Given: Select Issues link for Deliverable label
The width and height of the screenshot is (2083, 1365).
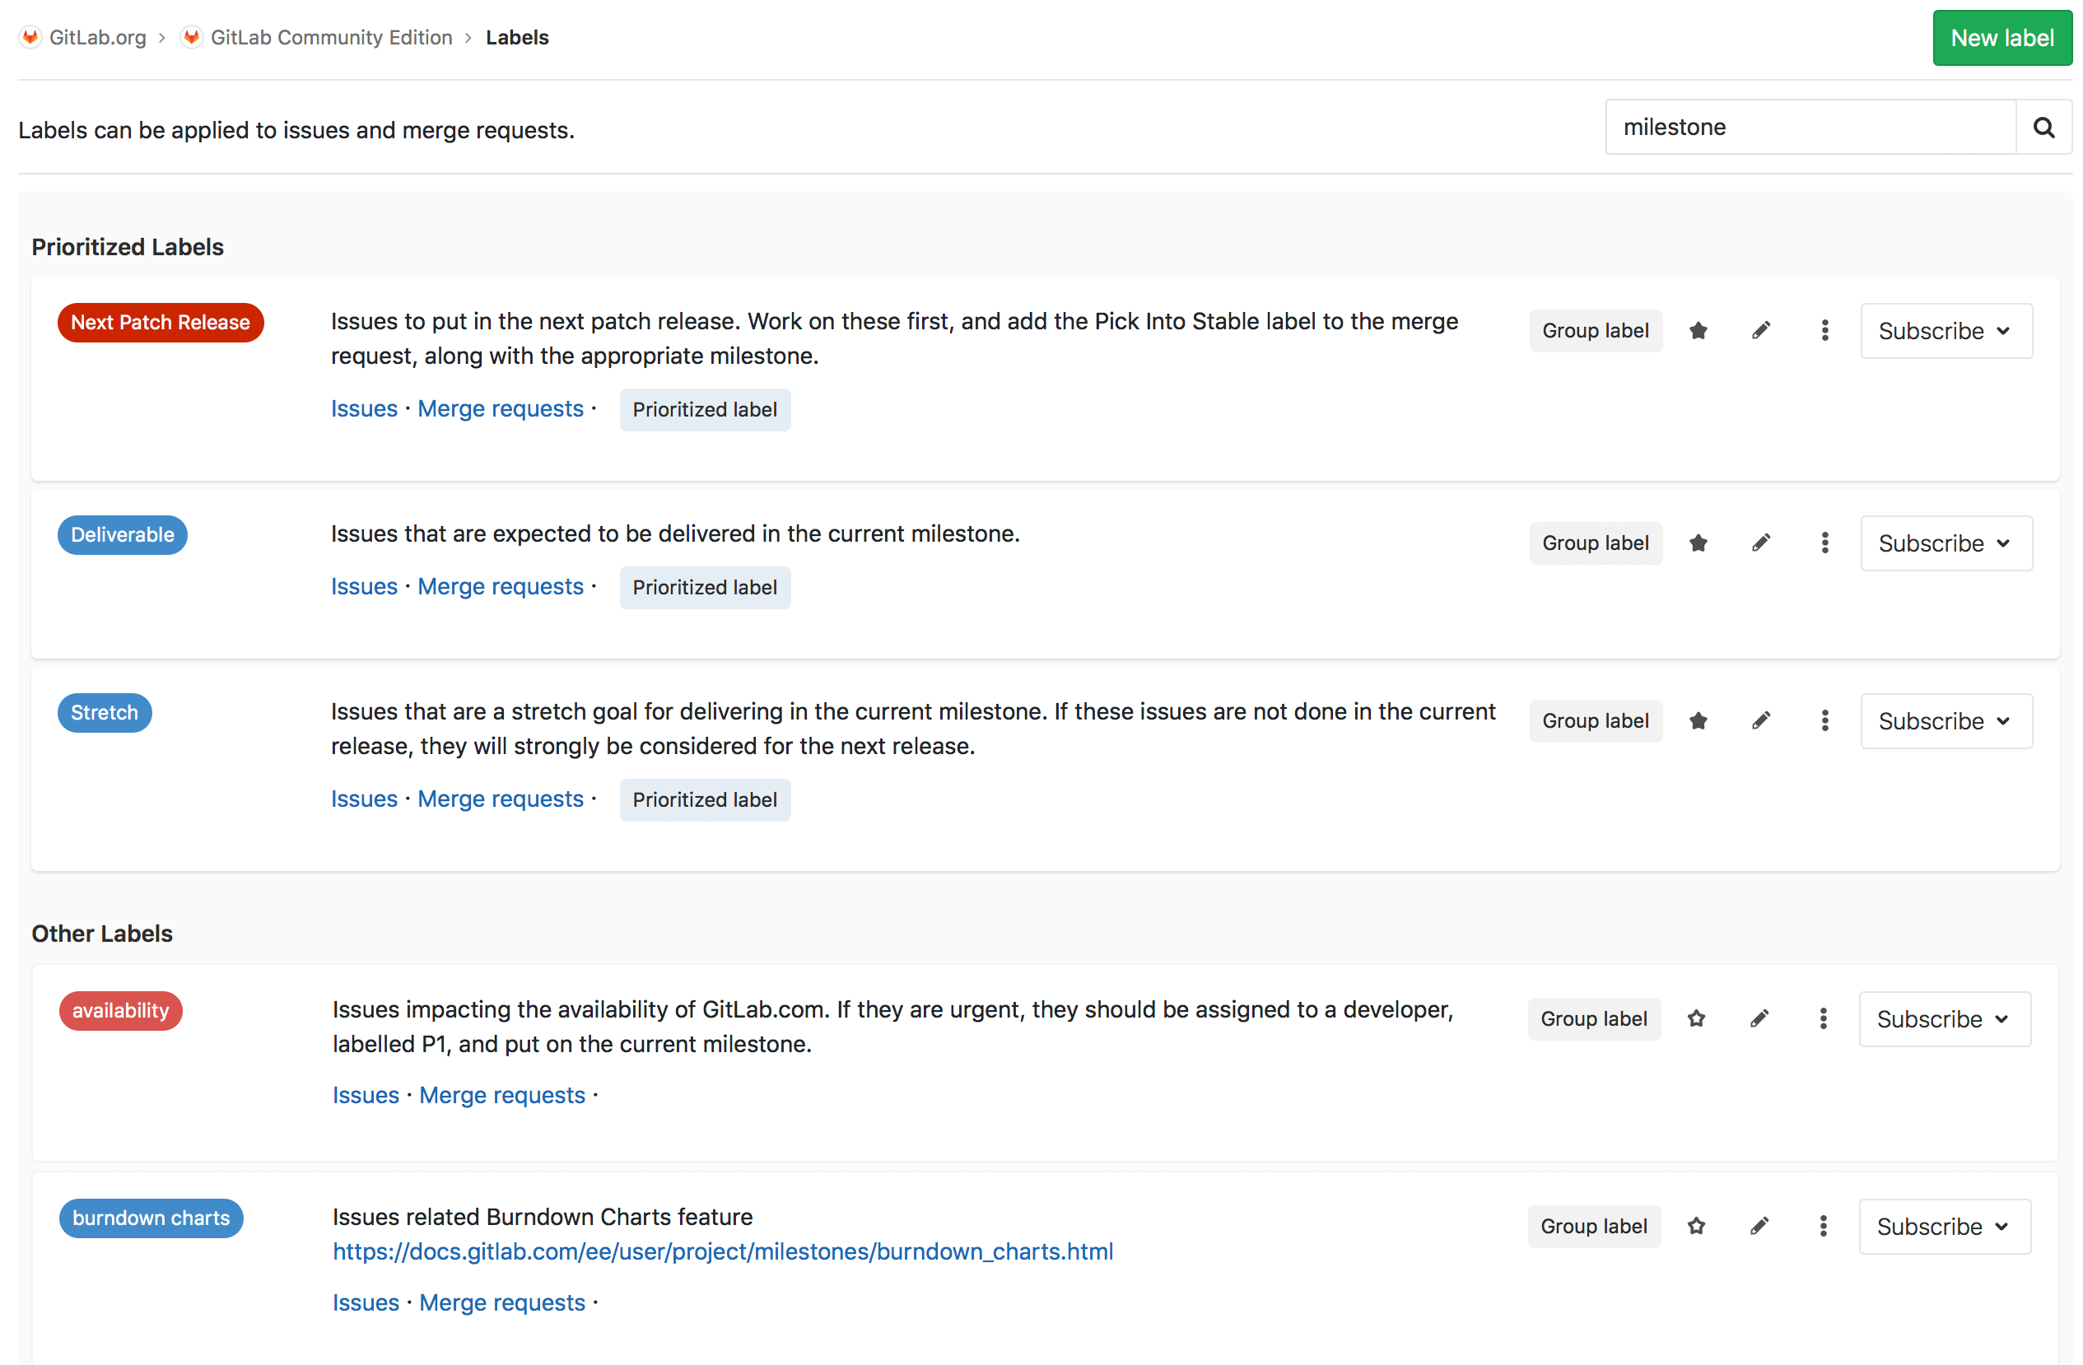Looking at the screenshot, I should (x=364, y=586).
